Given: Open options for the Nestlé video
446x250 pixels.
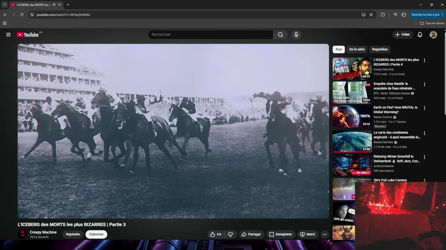Looking at the screenshot, I should point(424,84).
